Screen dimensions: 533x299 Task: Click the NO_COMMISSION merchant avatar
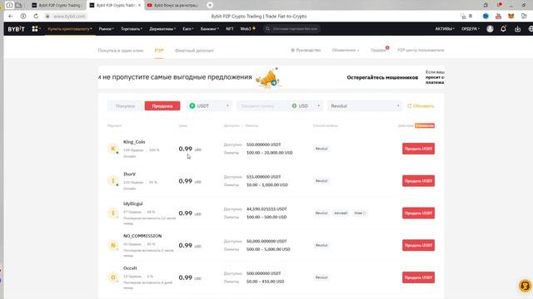[x=113, y=245]
